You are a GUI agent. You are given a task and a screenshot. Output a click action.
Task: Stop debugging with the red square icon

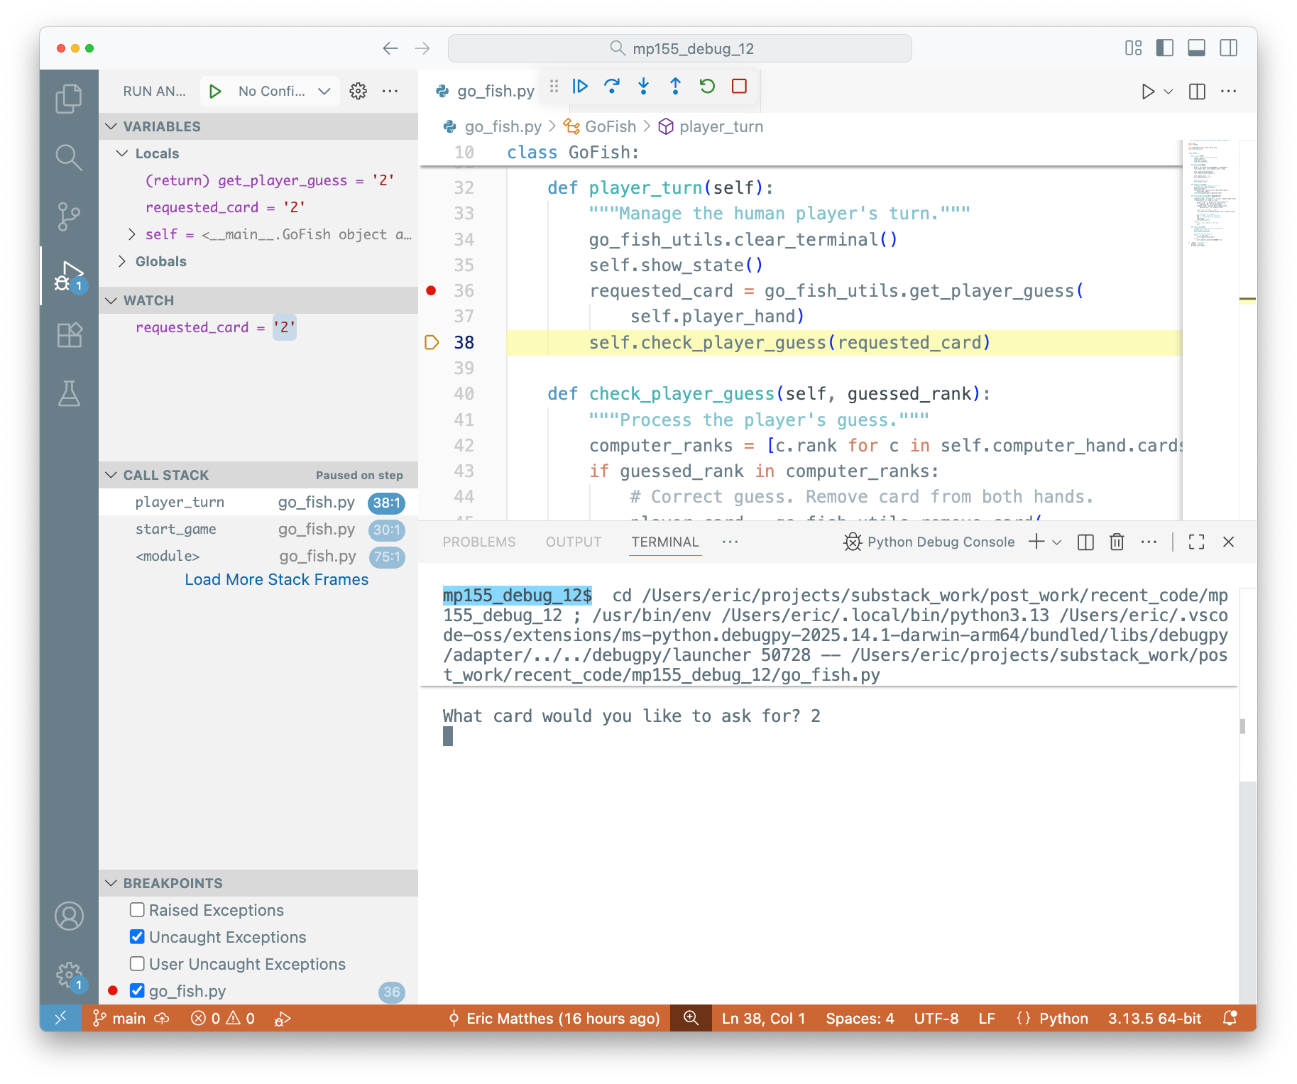(x=739, y=86)
